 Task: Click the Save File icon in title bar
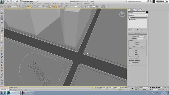coord(11,1)
